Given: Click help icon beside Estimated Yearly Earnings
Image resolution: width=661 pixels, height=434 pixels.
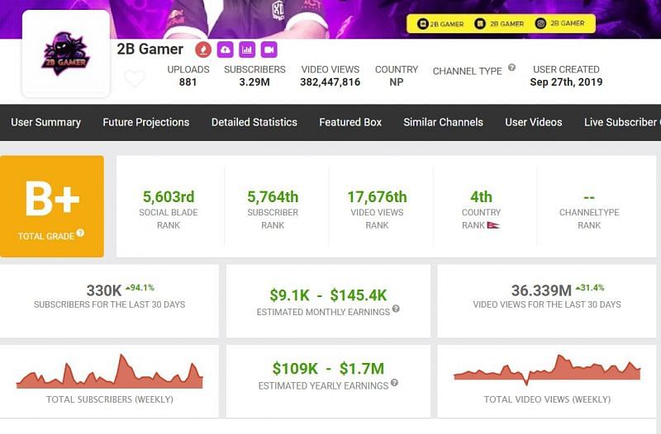Looking at the screenshot, I should (394, 384).
